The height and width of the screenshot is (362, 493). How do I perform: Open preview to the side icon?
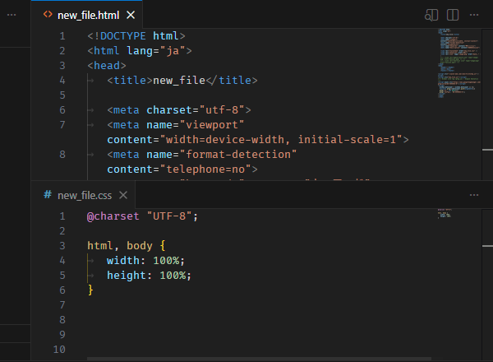[x=431, y=15]
